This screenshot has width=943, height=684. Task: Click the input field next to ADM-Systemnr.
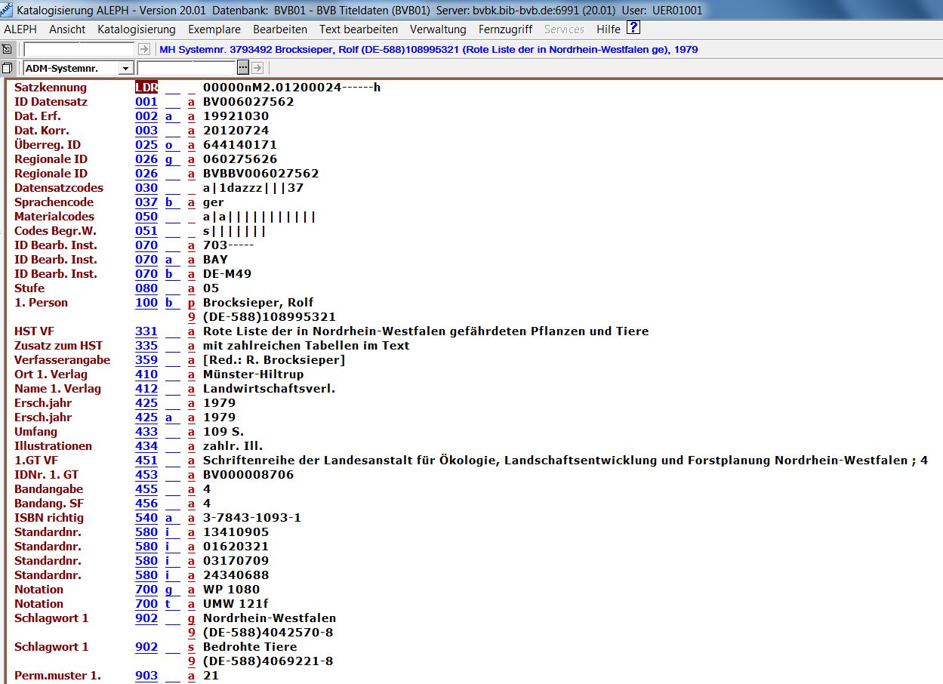186,68
